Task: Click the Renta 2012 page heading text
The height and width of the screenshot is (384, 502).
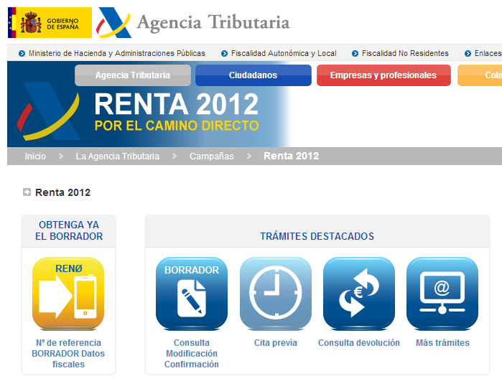Action: [62, 192]
